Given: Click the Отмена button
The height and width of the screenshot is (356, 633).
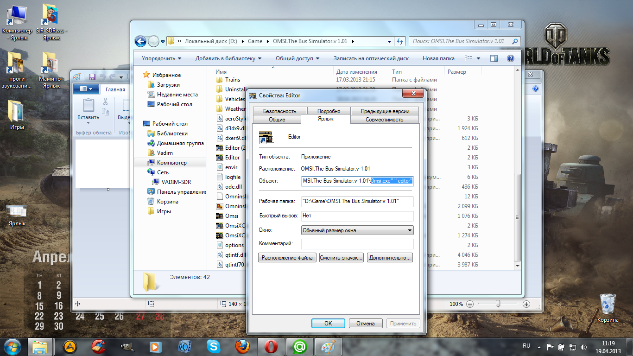Looking at the screenshot, I should (x=366, y=324).
